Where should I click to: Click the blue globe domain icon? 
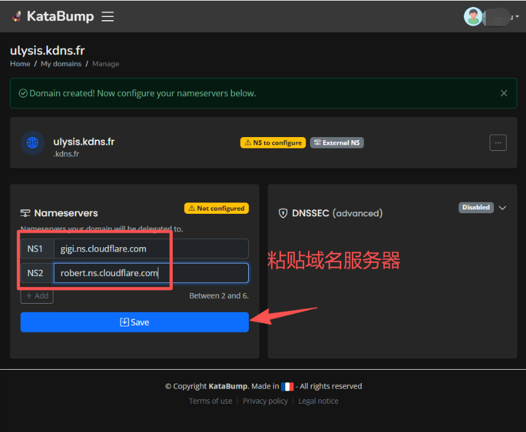[x=33, y=143]
